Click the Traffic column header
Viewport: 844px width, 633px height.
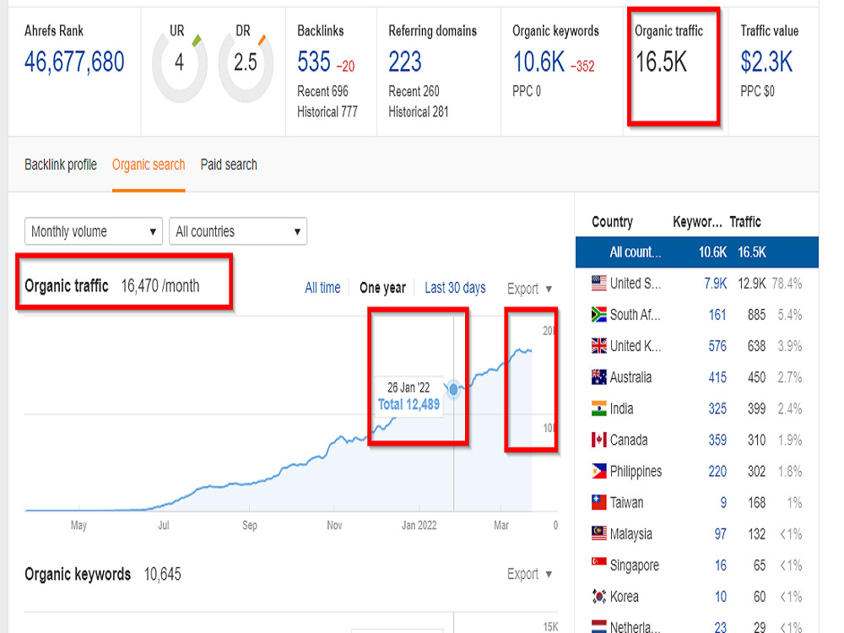745,222
